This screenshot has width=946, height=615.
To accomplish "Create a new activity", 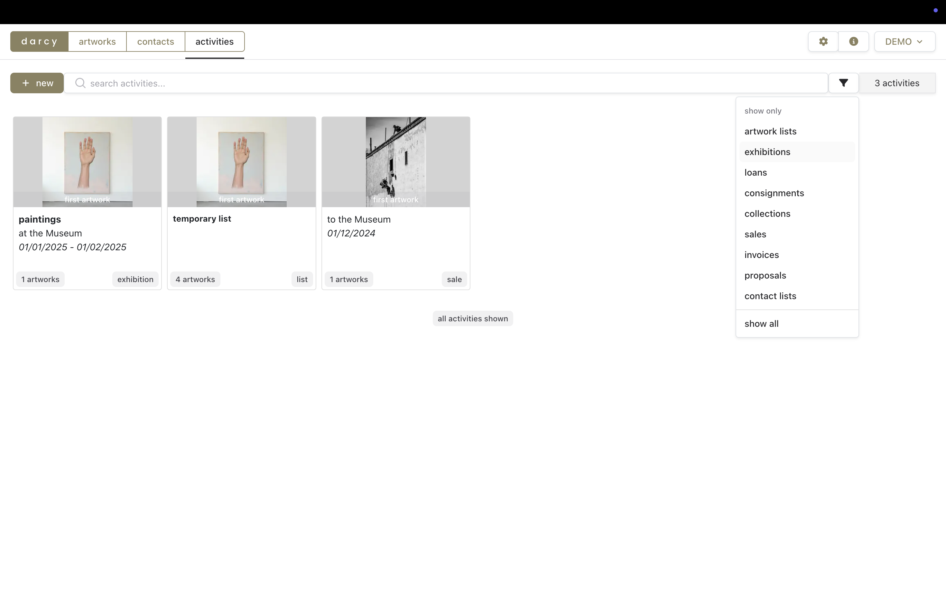I will pyautogui.click(x=37, y=83).
